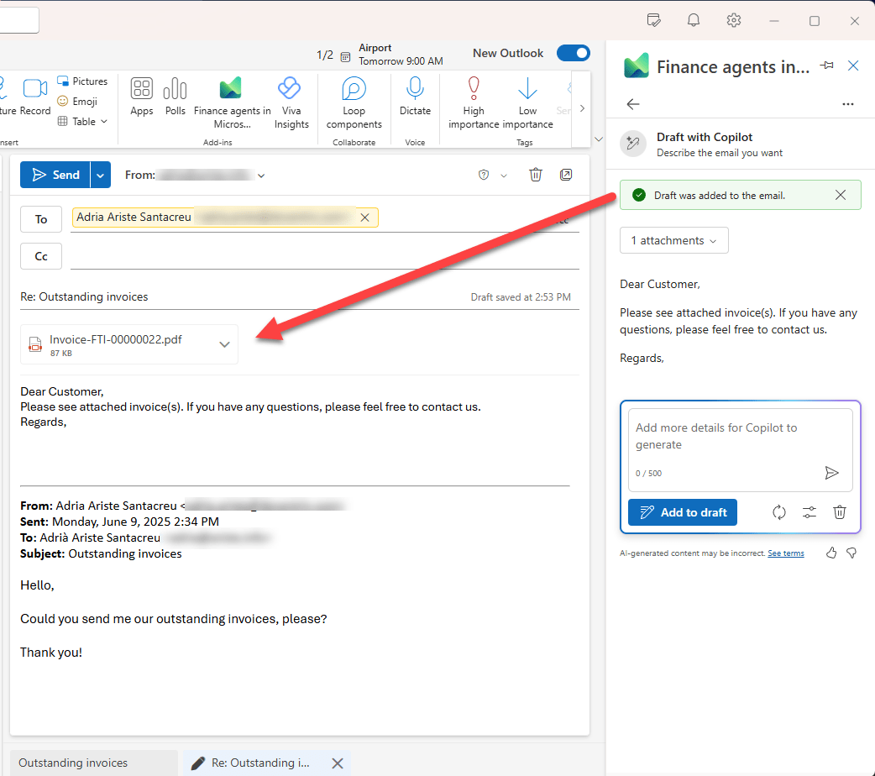The width and height of the screenshot is (875, 776).
Task: Open the Apps add-ins icon
Action: (142, 96)
